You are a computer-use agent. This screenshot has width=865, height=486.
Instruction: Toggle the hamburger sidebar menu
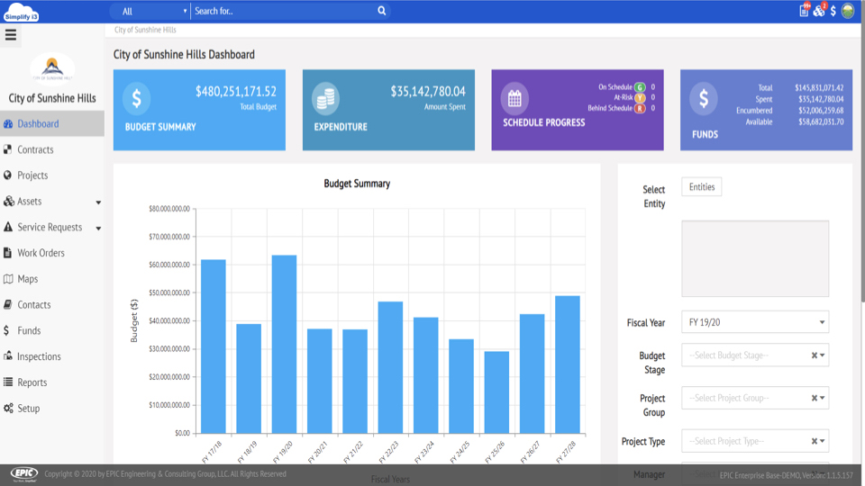tap(11, 35)
